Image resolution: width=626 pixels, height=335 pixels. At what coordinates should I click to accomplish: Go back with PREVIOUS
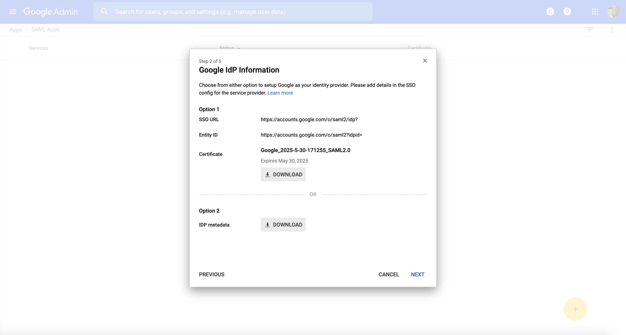(x=212, y=274)
